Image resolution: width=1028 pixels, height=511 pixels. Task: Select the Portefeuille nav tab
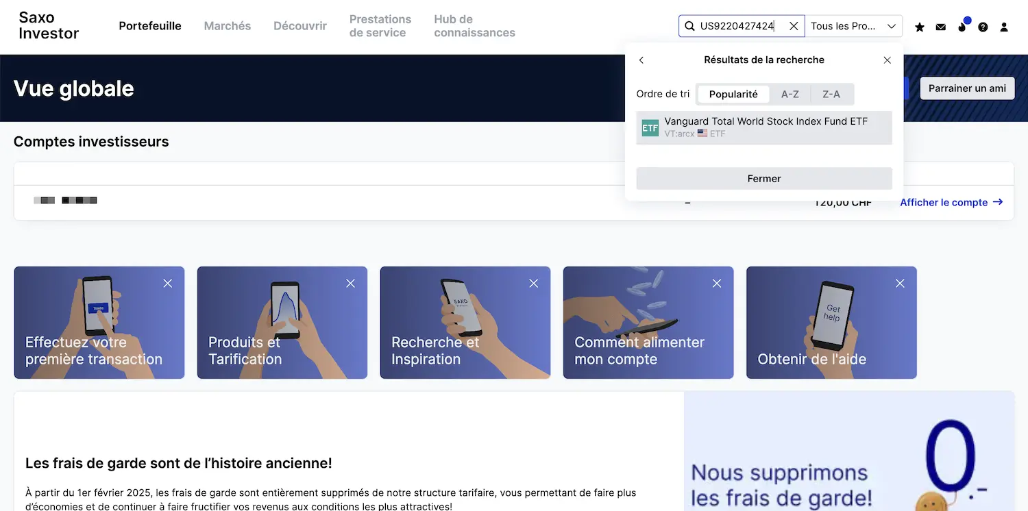[150, 26]
